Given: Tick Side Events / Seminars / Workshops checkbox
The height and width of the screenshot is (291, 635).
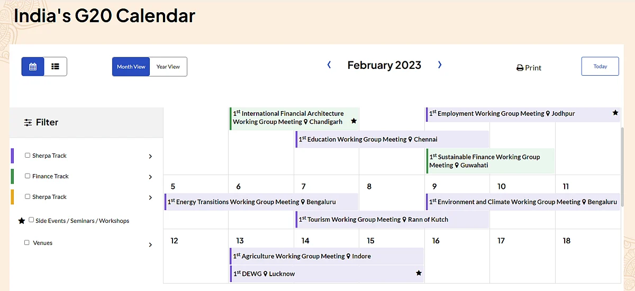Looking at the screenshot, I should [x=31, y=220].
